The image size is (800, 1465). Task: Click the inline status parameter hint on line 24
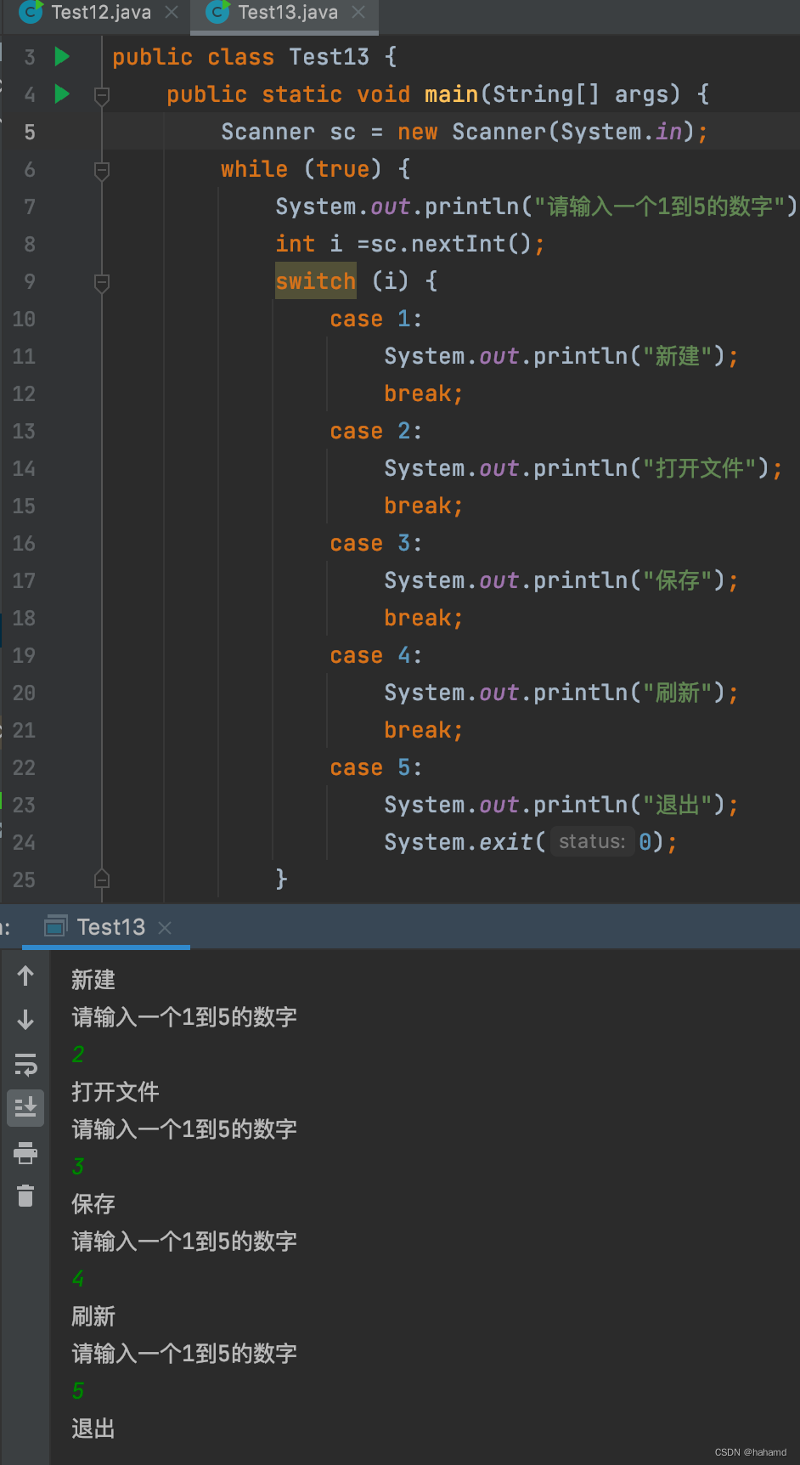[592, 841]
